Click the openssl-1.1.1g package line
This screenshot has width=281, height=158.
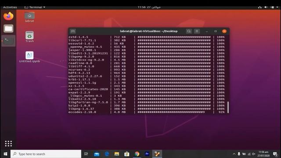[x=146, y=83]
